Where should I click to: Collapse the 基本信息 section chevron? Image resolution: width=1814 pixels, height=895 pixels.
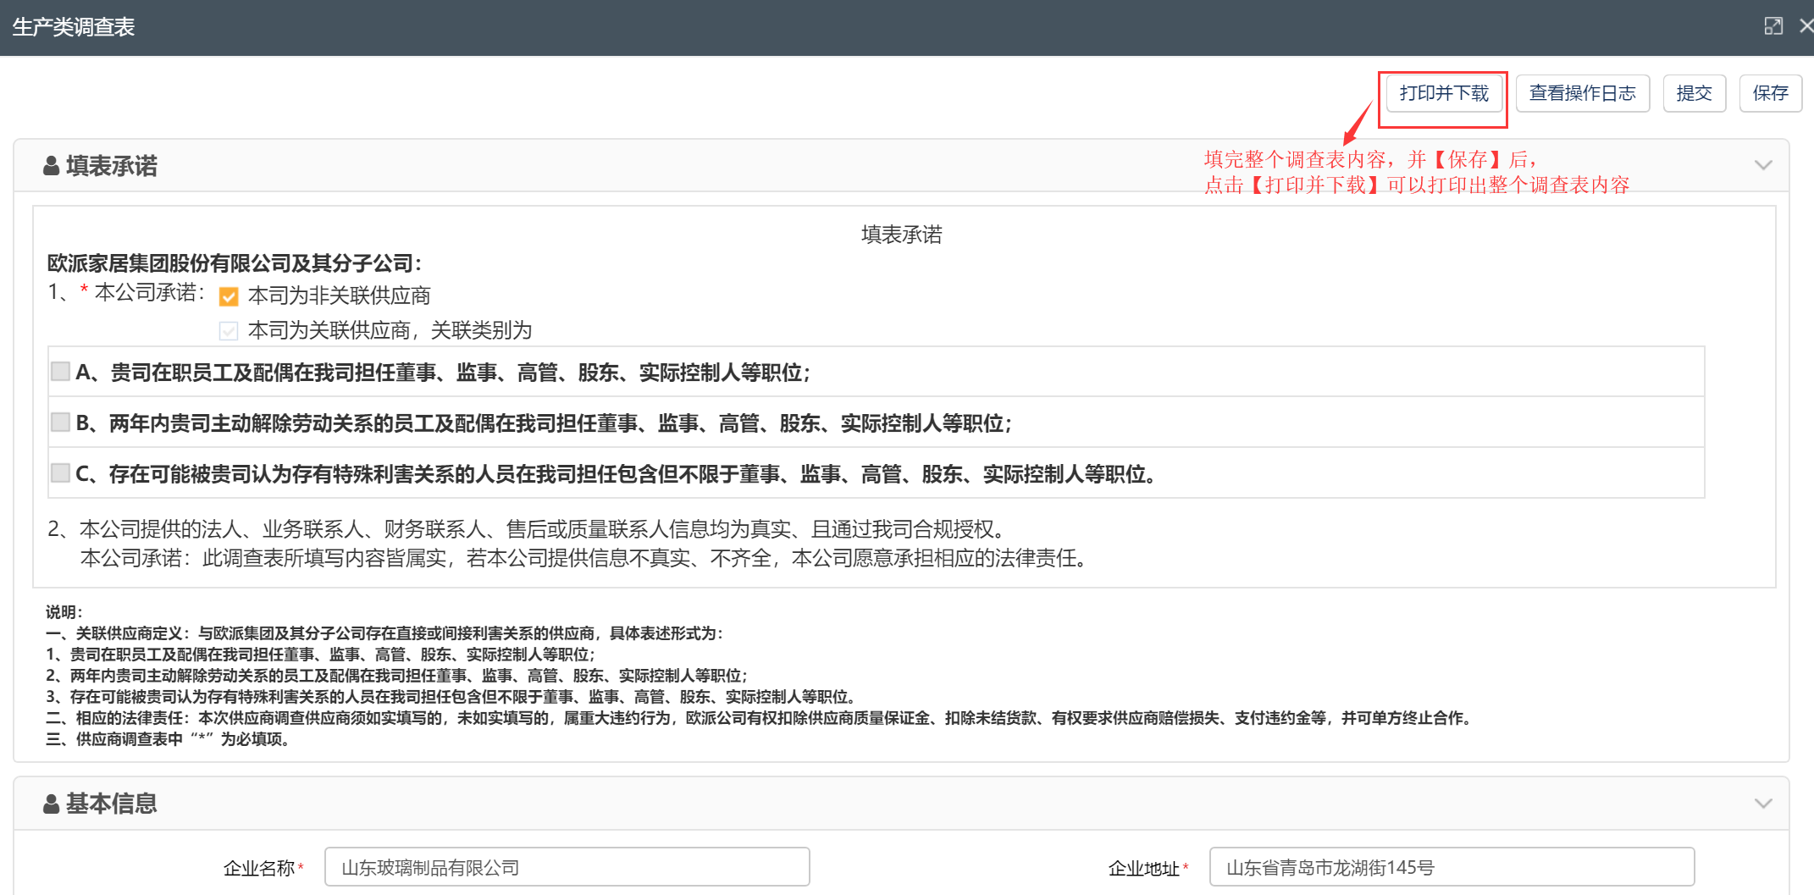(1763, 804)
